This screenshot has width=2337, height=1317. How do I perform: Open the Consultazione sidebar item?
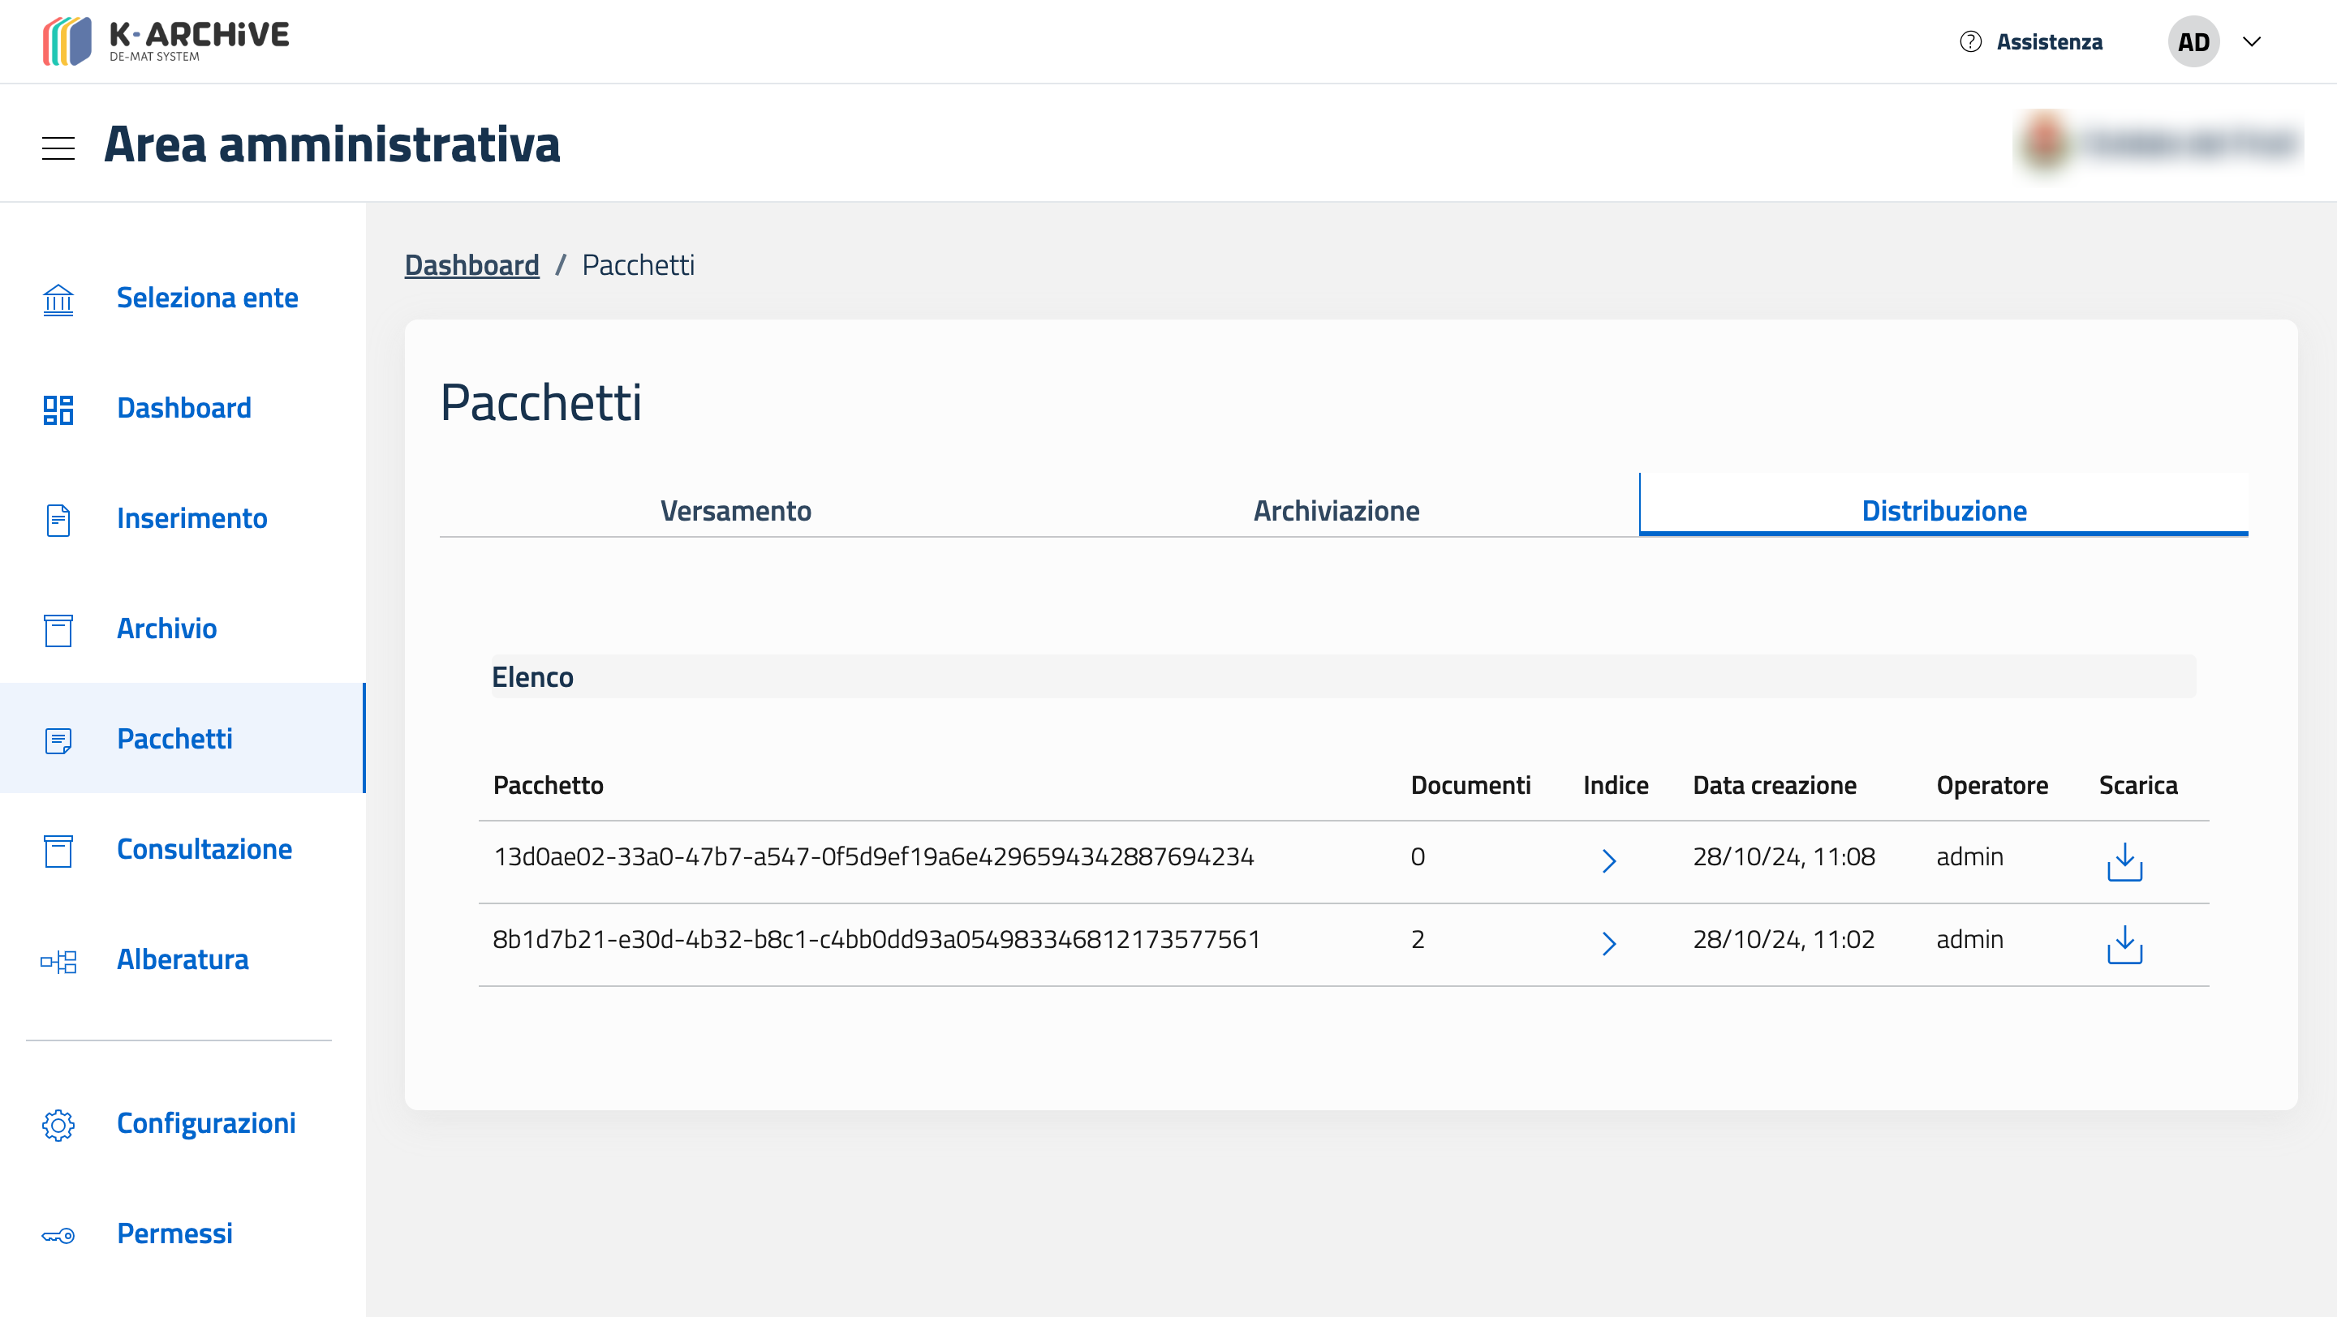[x=204, y=849]
